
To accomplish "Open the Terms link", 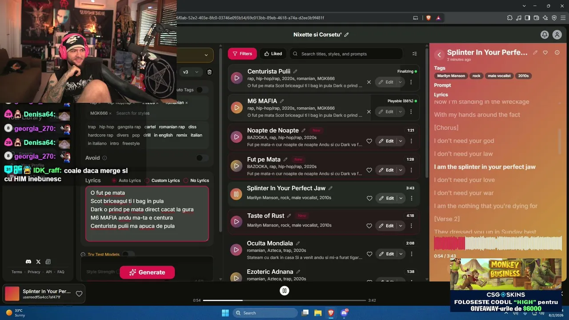I will (x=17, y=272).
